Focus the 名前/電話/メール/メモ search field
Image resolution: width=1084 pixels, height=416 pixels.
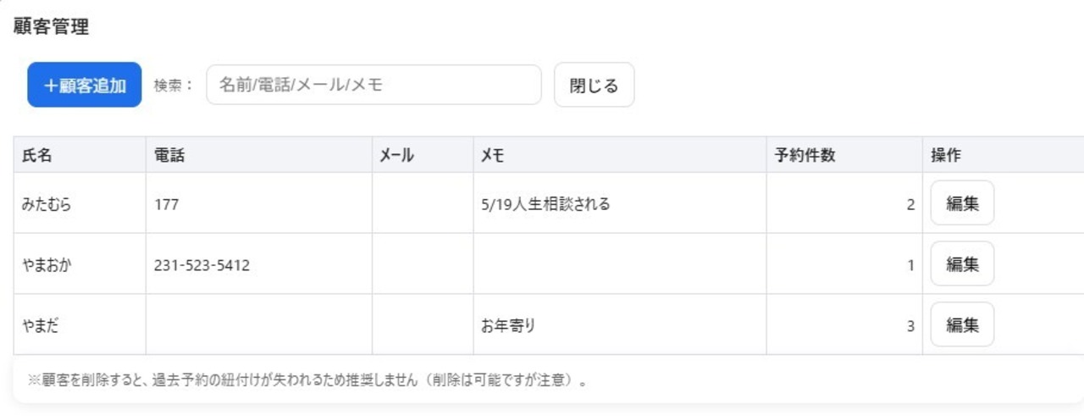click(373, 85)
